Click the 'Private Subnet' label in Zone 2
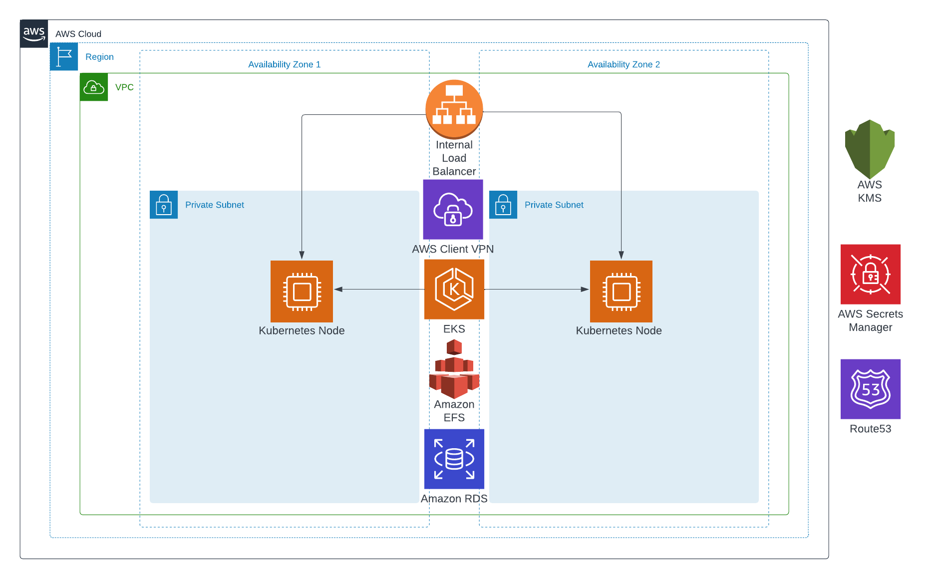Screen dimensions: 936x579 click(x=554, y=205)
